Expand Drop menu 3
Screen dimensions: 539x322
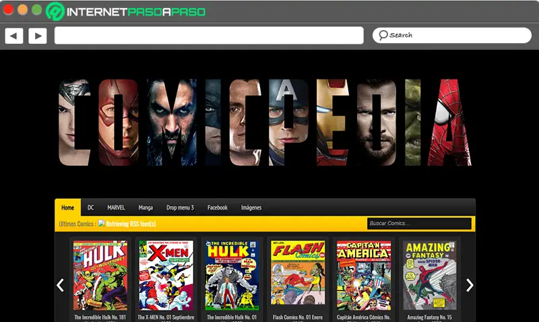[180, 207]
